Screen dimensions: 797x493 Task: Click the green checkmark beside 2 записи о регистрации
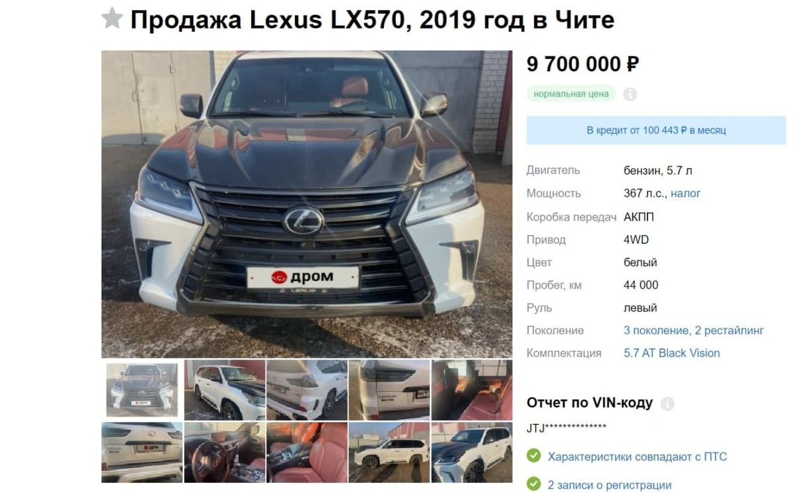(533, 485)
